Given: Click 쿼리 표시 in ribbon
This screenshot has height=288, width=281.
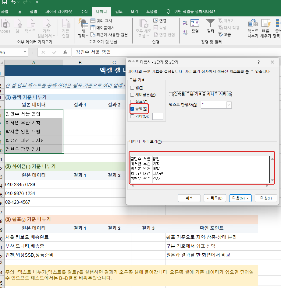Looking at the screenshot, I should pyautogui.click(x=101, y=21).
